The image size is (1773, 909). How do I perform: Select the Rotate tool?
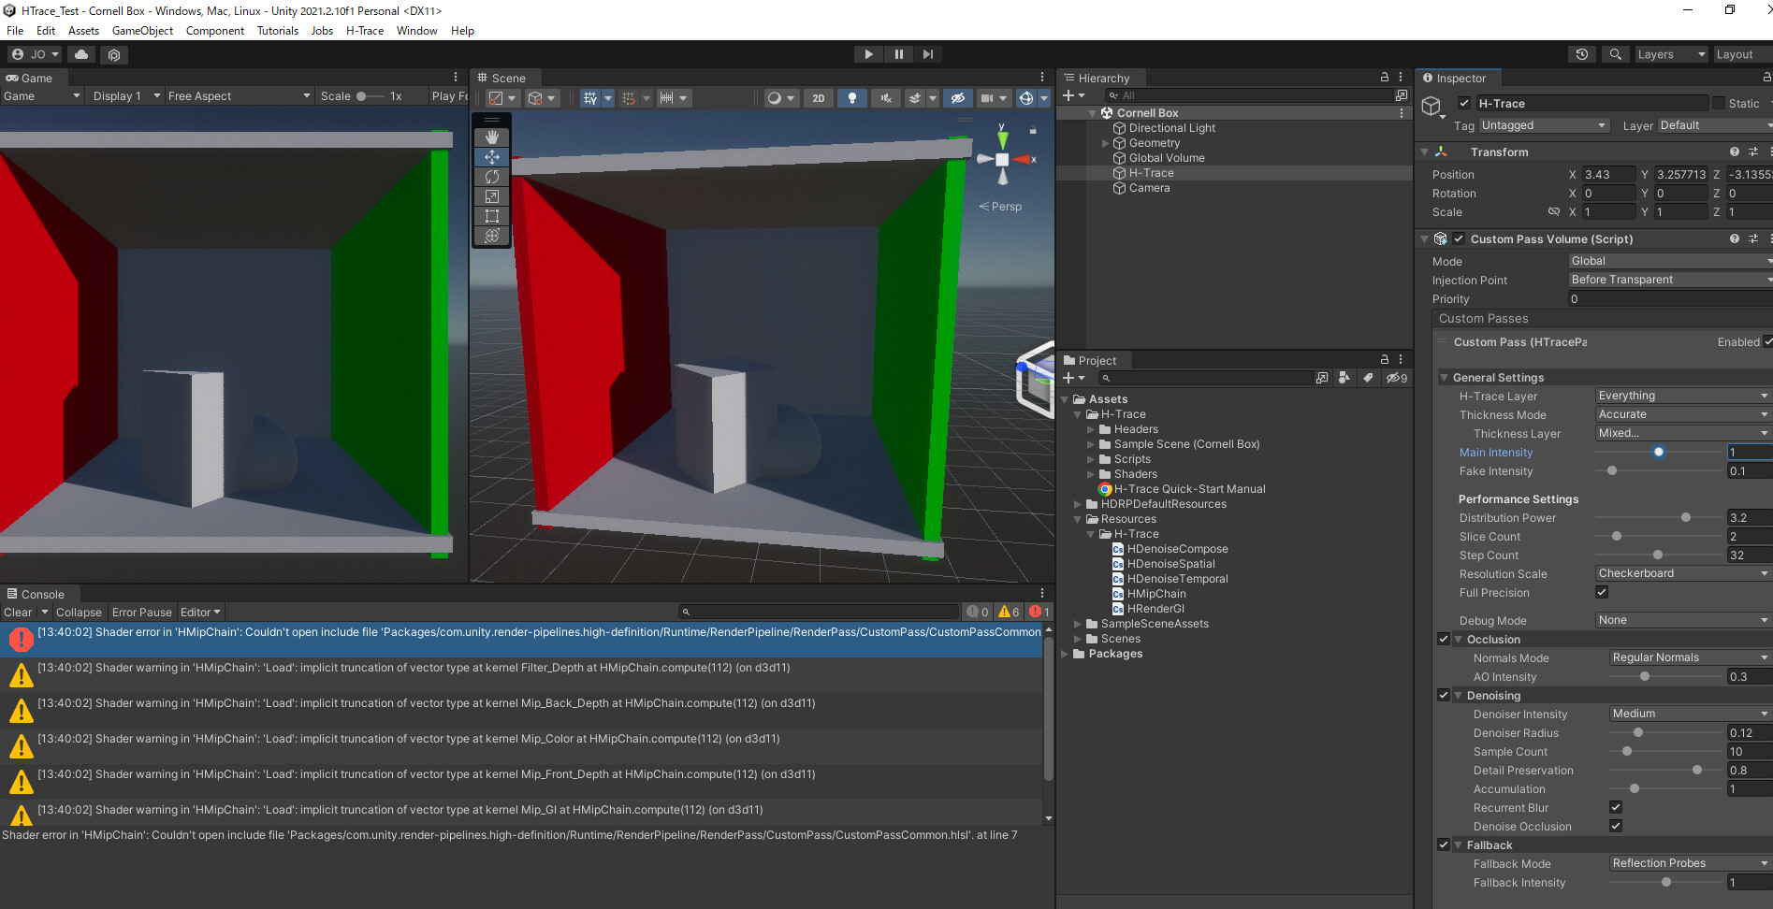coord(492,176)
